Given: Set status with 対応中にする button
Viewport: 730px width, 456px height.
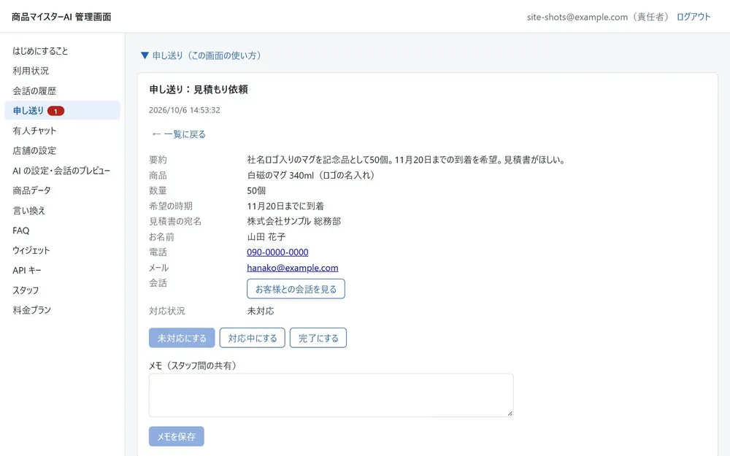Looking at the screenshot, I should pos(253,338).
